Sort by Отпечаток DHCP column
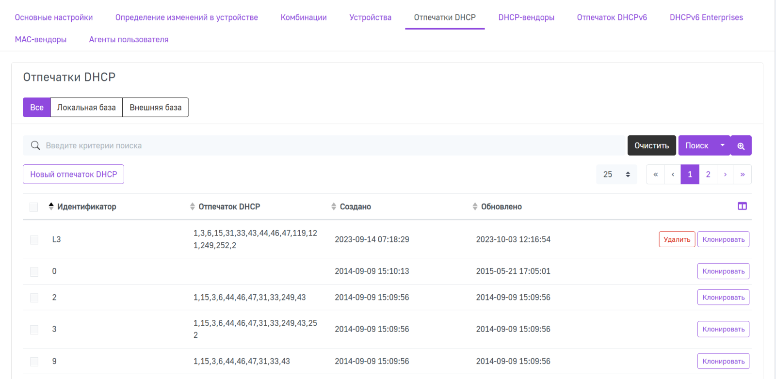 tap(229, 207)
